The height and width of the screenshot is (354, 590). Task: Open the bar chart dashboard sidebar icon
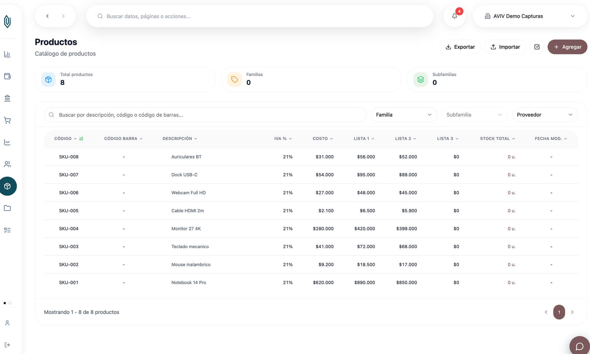point(7,54)
